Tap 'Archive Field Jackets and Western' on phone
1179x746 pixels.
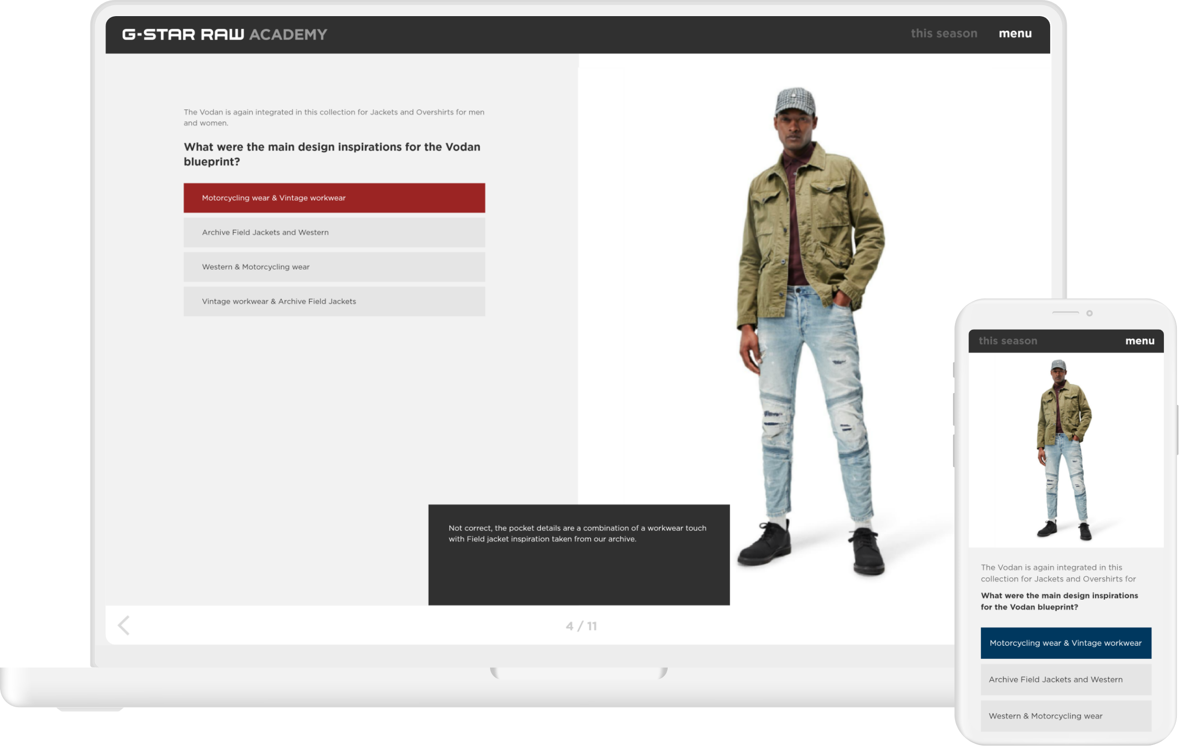click(1065, 680)
